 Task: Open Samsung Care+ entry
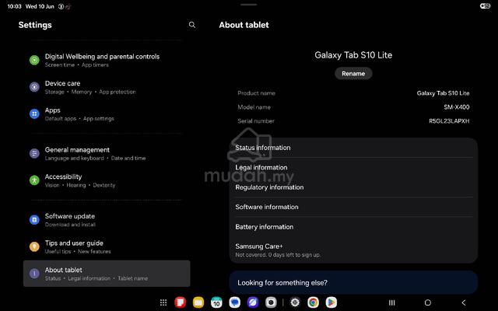[353, 250]
